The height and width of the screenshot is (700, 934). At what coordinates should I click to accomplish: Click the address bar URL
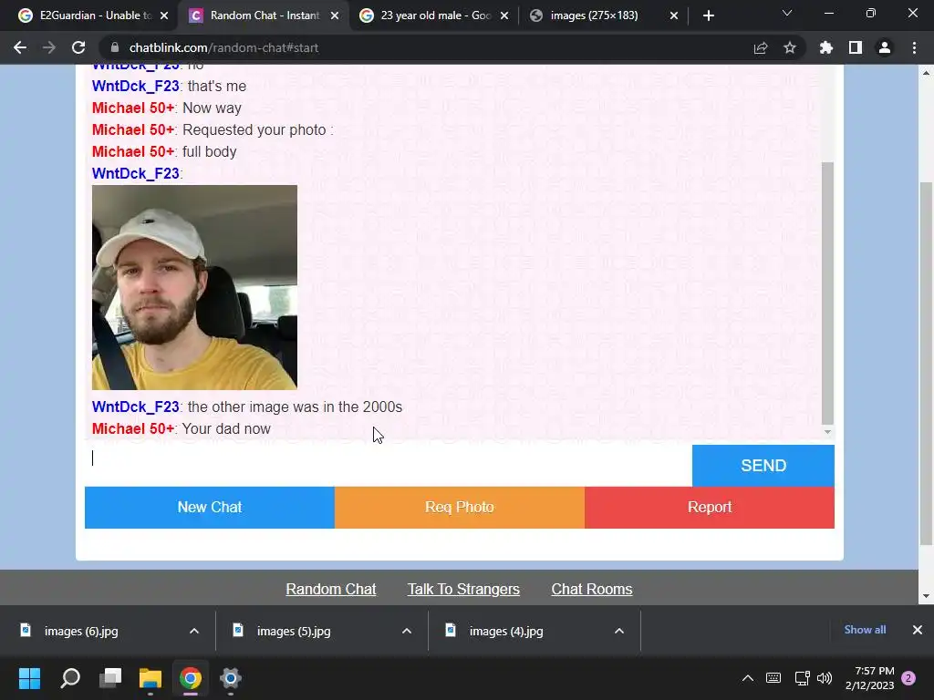click(224, 47)
